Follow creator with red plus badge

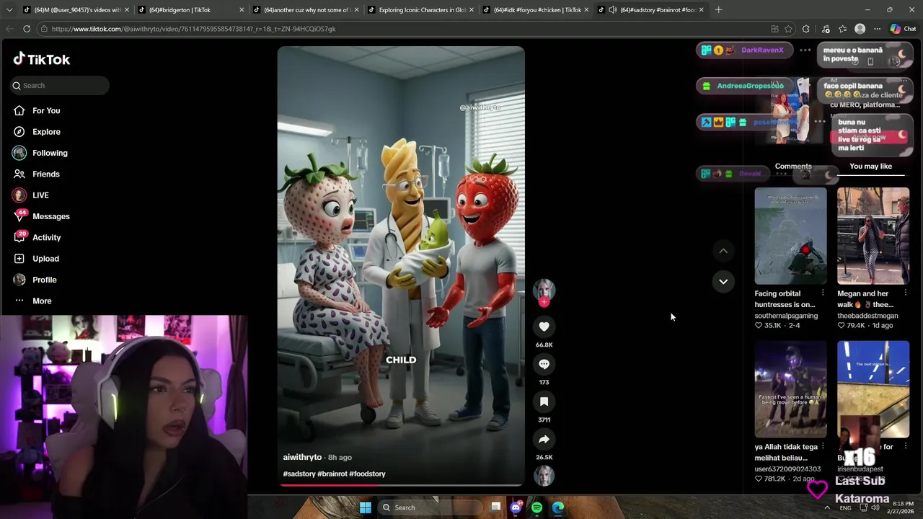(544, 302)
